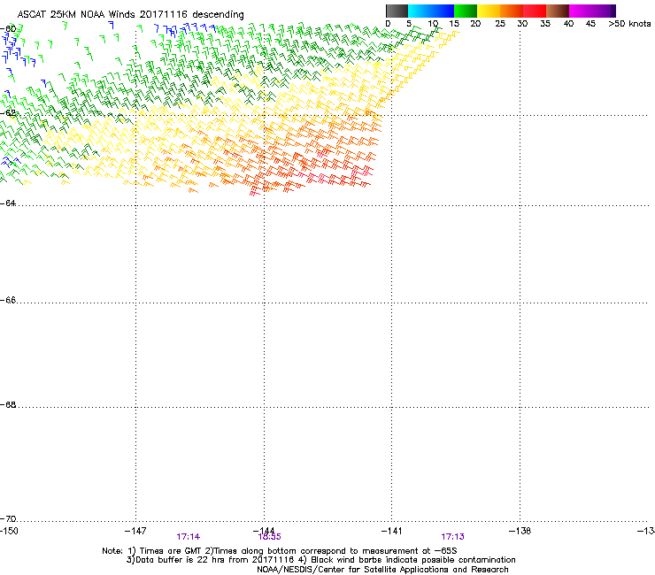Click the gray 0-5 knots legend swatch
This screenshot has height=575, width=655.
[x=397, y=11]
